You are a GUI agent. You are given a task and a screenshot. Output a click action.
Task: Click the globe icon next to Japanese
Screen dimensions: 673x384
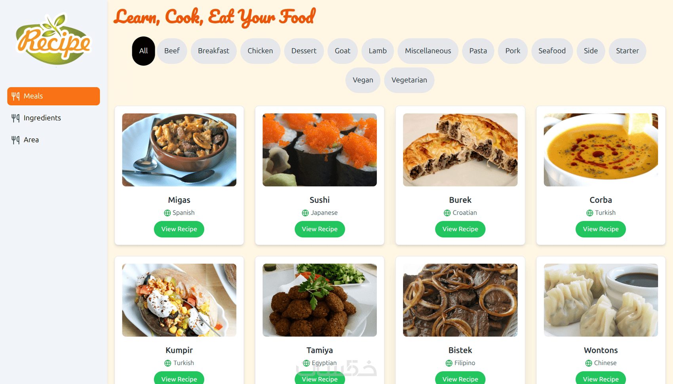coord(305,213)
